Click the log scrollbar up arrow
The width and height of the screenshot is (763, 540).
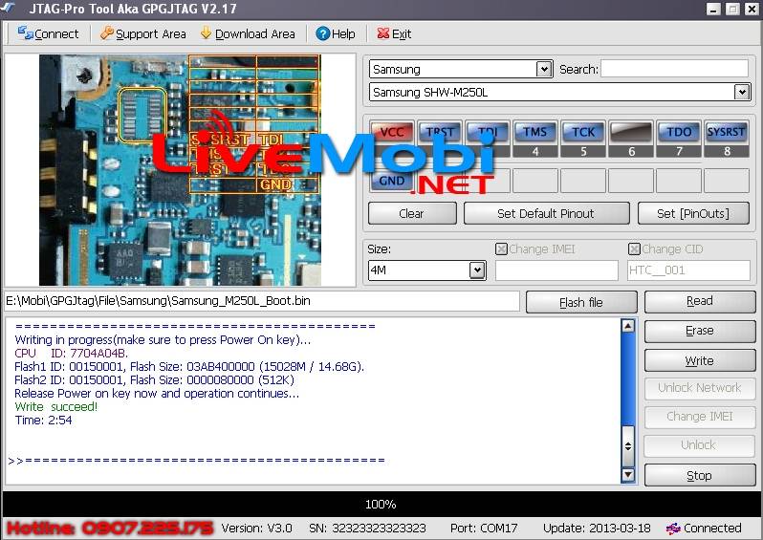(628, 326)
